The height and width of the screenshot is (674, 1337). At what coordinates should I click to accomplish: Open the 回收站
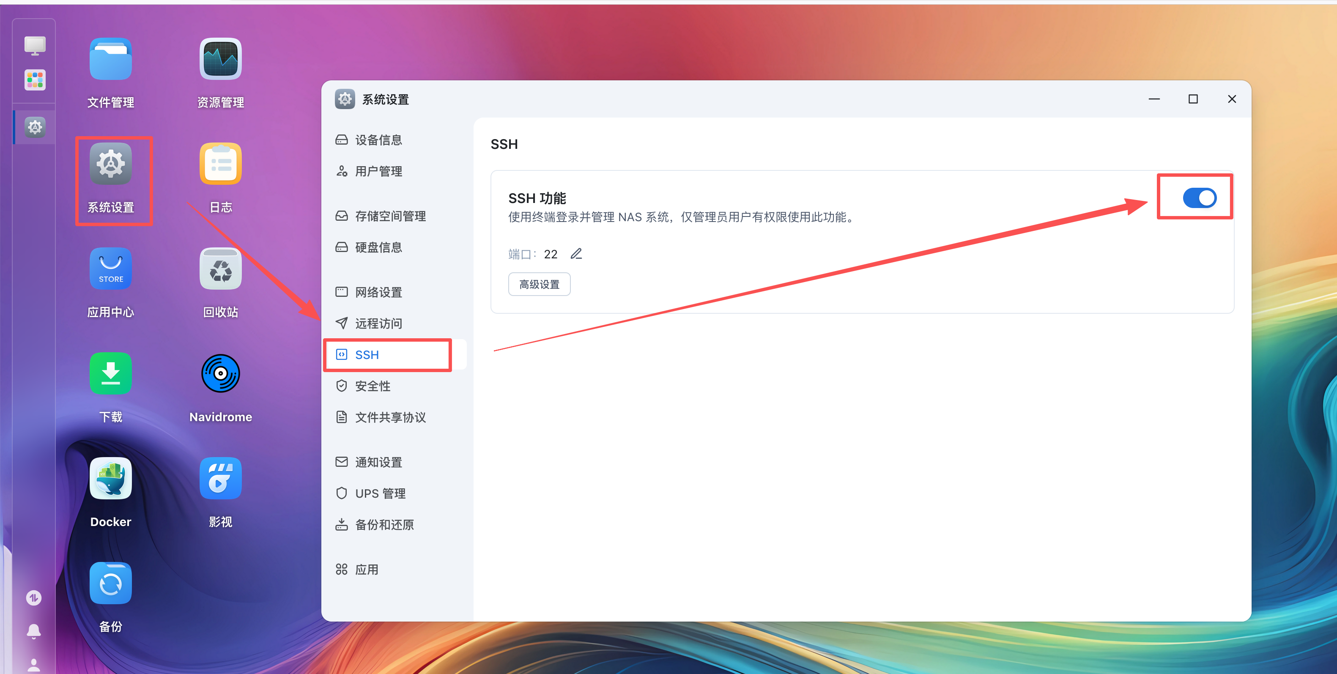[x=220, y=268]
